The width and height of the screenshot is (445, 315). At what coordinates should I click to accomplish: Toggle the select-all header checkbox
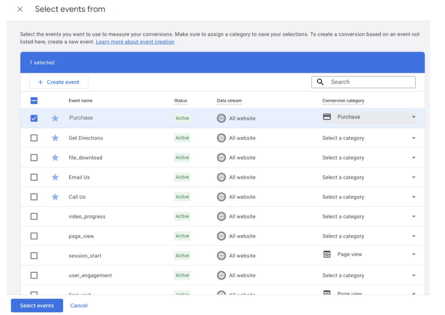pos(34,100)
